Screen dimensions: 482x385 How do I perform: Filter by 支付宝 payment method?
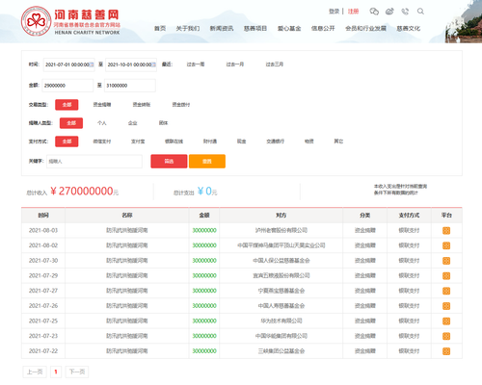click(x=138, y=141)
